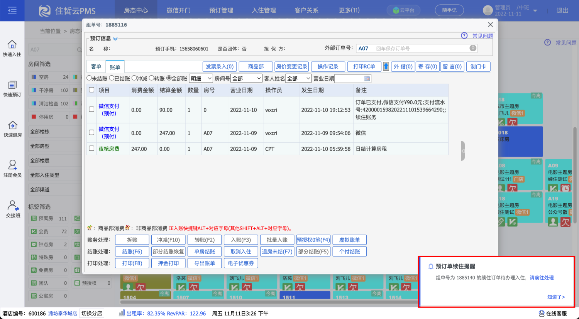Click the 打印RC单 button
The width and height of the screenshot is (579, 319).
pos(364,66)
